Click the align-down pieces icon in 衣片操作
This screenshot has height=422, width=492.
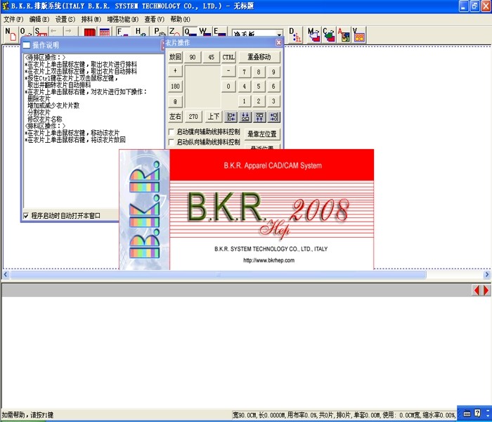[x=245, y=117]
